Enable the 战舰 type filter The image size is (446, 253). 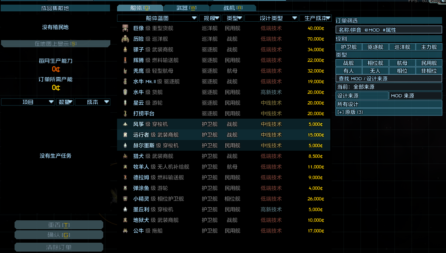pos(349,63)
